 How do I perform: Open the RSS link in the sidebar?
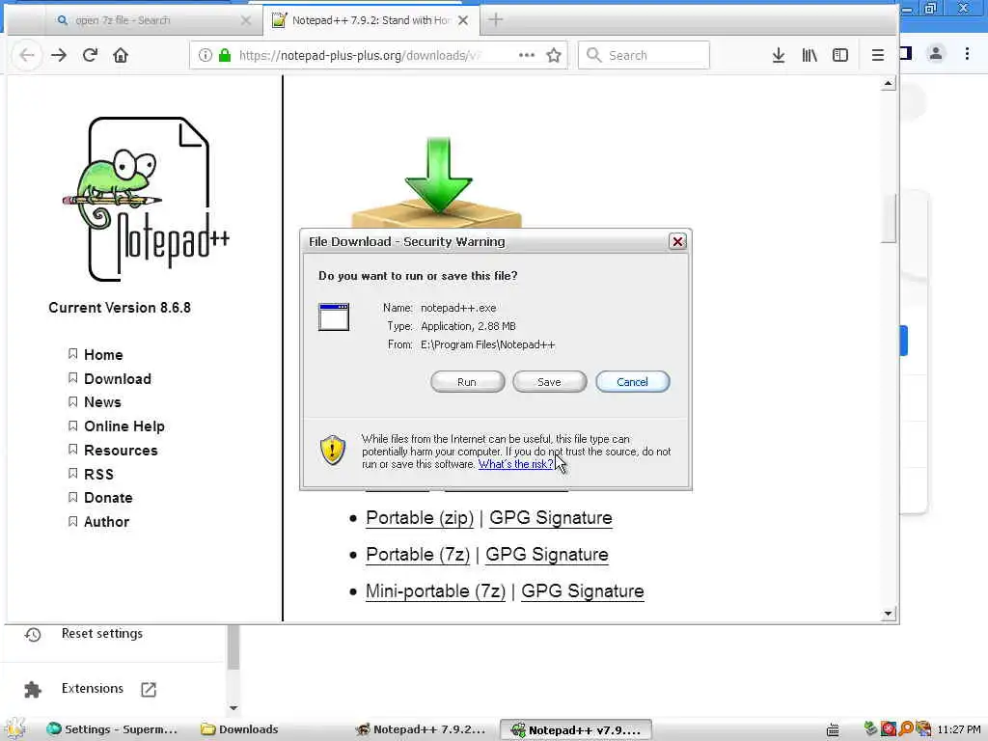click(x=99, y=475)
